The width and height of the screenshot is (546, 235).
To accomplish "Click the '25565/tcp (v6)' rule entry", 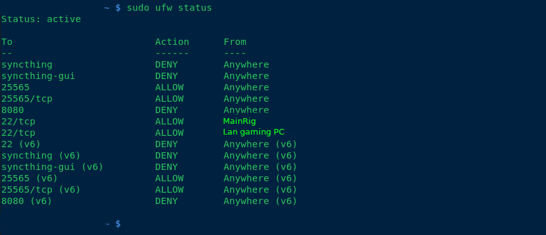I will point(41,190).
